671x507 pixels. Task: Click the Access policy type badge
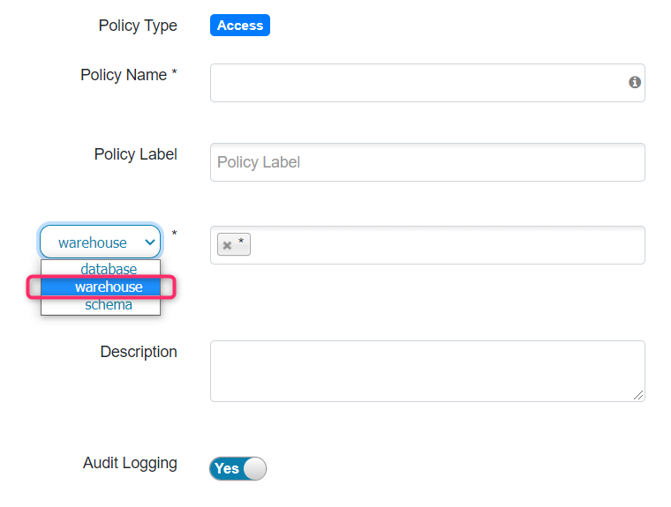tap(240, 26)
